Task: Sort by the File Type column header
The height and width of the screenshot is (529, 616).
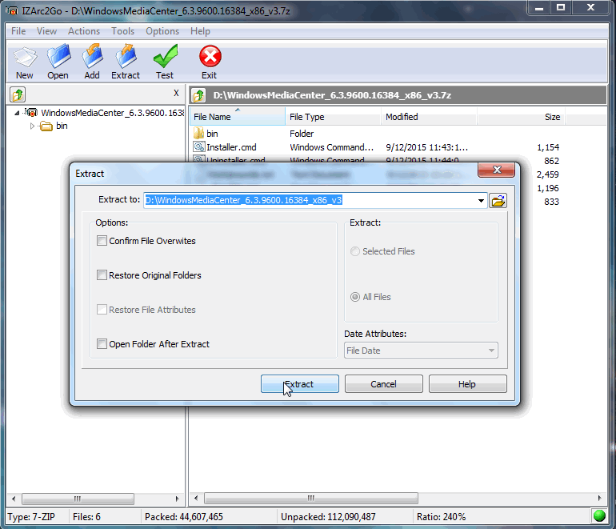Action: click(x=333, y=117)
